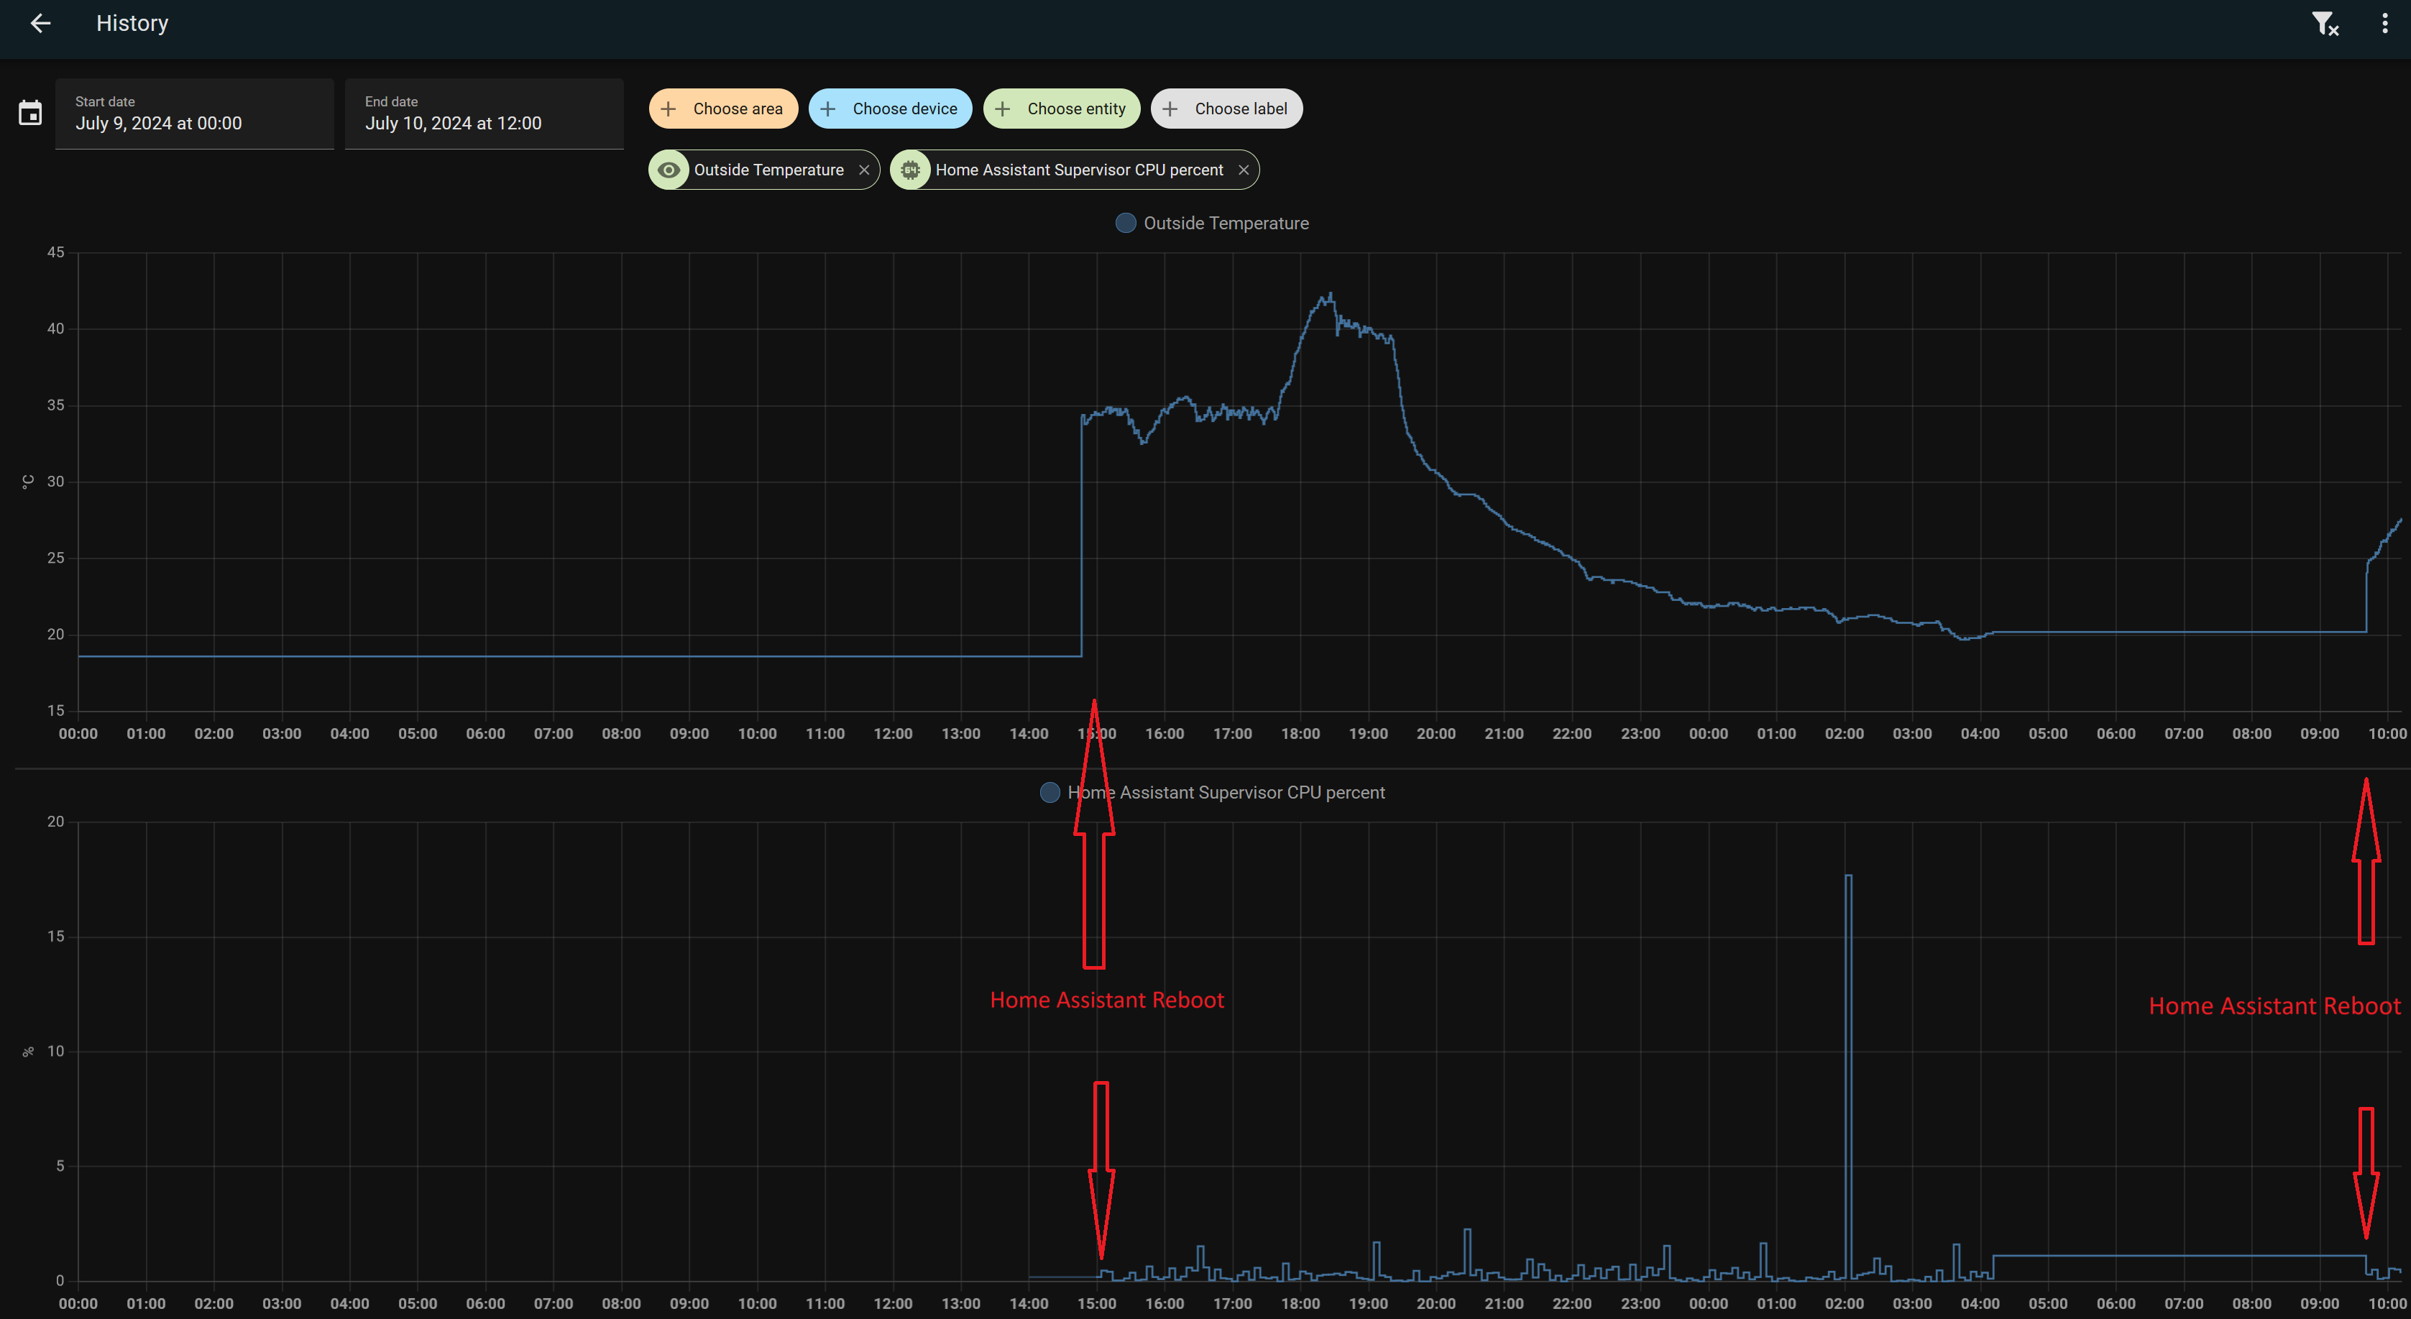This screenshot has width=2411, height=1319.
Task: Expand the Choose entity selector
Action: point(1061,108)
